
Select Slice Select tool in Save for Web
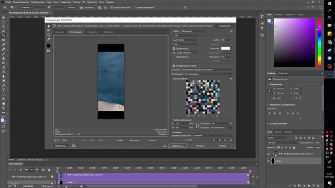point(49,30)
